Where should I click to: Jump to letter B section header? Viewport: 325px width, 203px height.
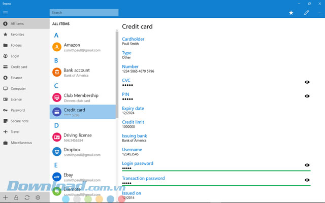56,60
